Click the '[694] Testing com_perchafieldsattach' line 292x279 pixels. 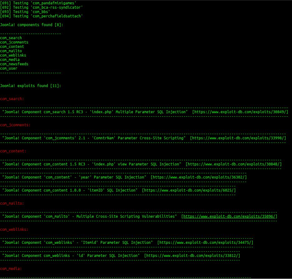[x=41, y=16]
